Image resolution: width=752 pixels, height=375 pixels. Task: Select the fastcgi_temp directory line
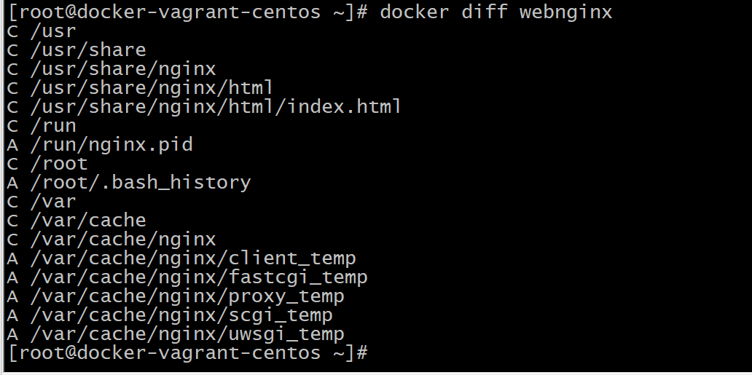tap(187, 277)
